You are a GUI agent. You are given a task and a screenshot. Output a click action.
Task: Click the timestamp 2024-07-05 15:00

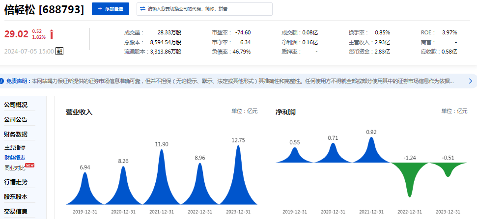click(29, 52)
